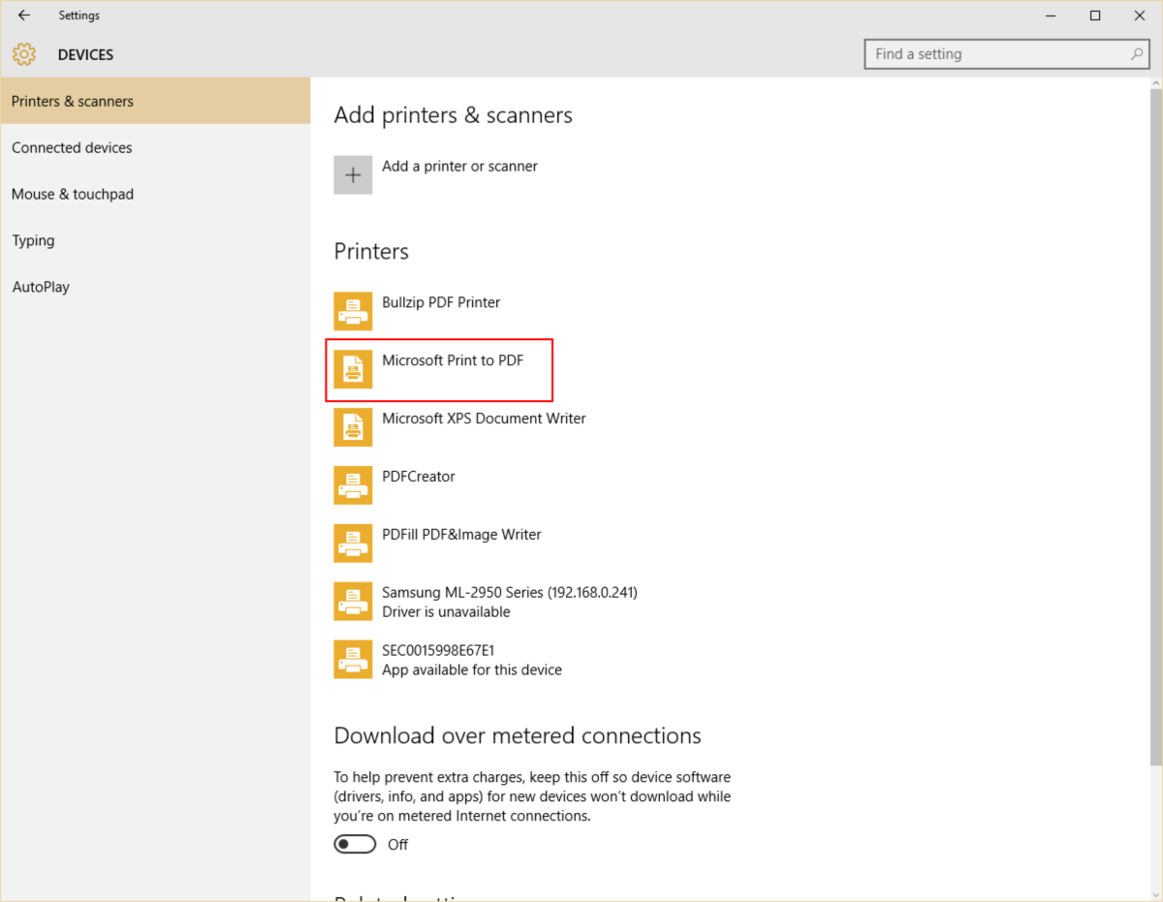The width and height of the screenshot is (1163, 902).
Task: Select AutoPlay in the sidebar
Action: (x=155, y=287)
